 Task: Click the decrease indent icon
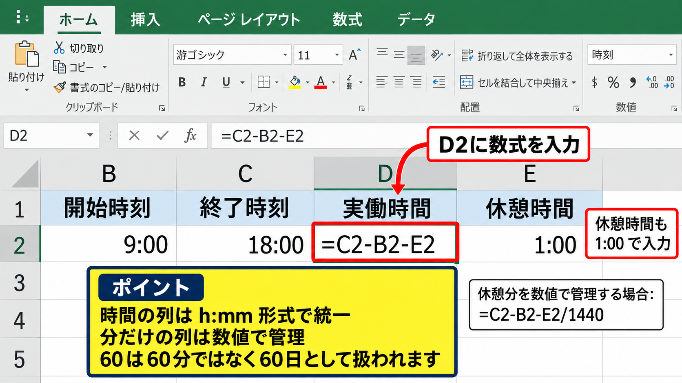[x=439, y=83]
